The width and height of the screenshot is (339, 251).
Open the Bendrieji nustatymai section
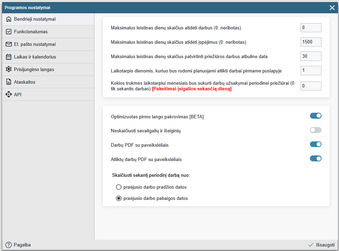[48, 19]
